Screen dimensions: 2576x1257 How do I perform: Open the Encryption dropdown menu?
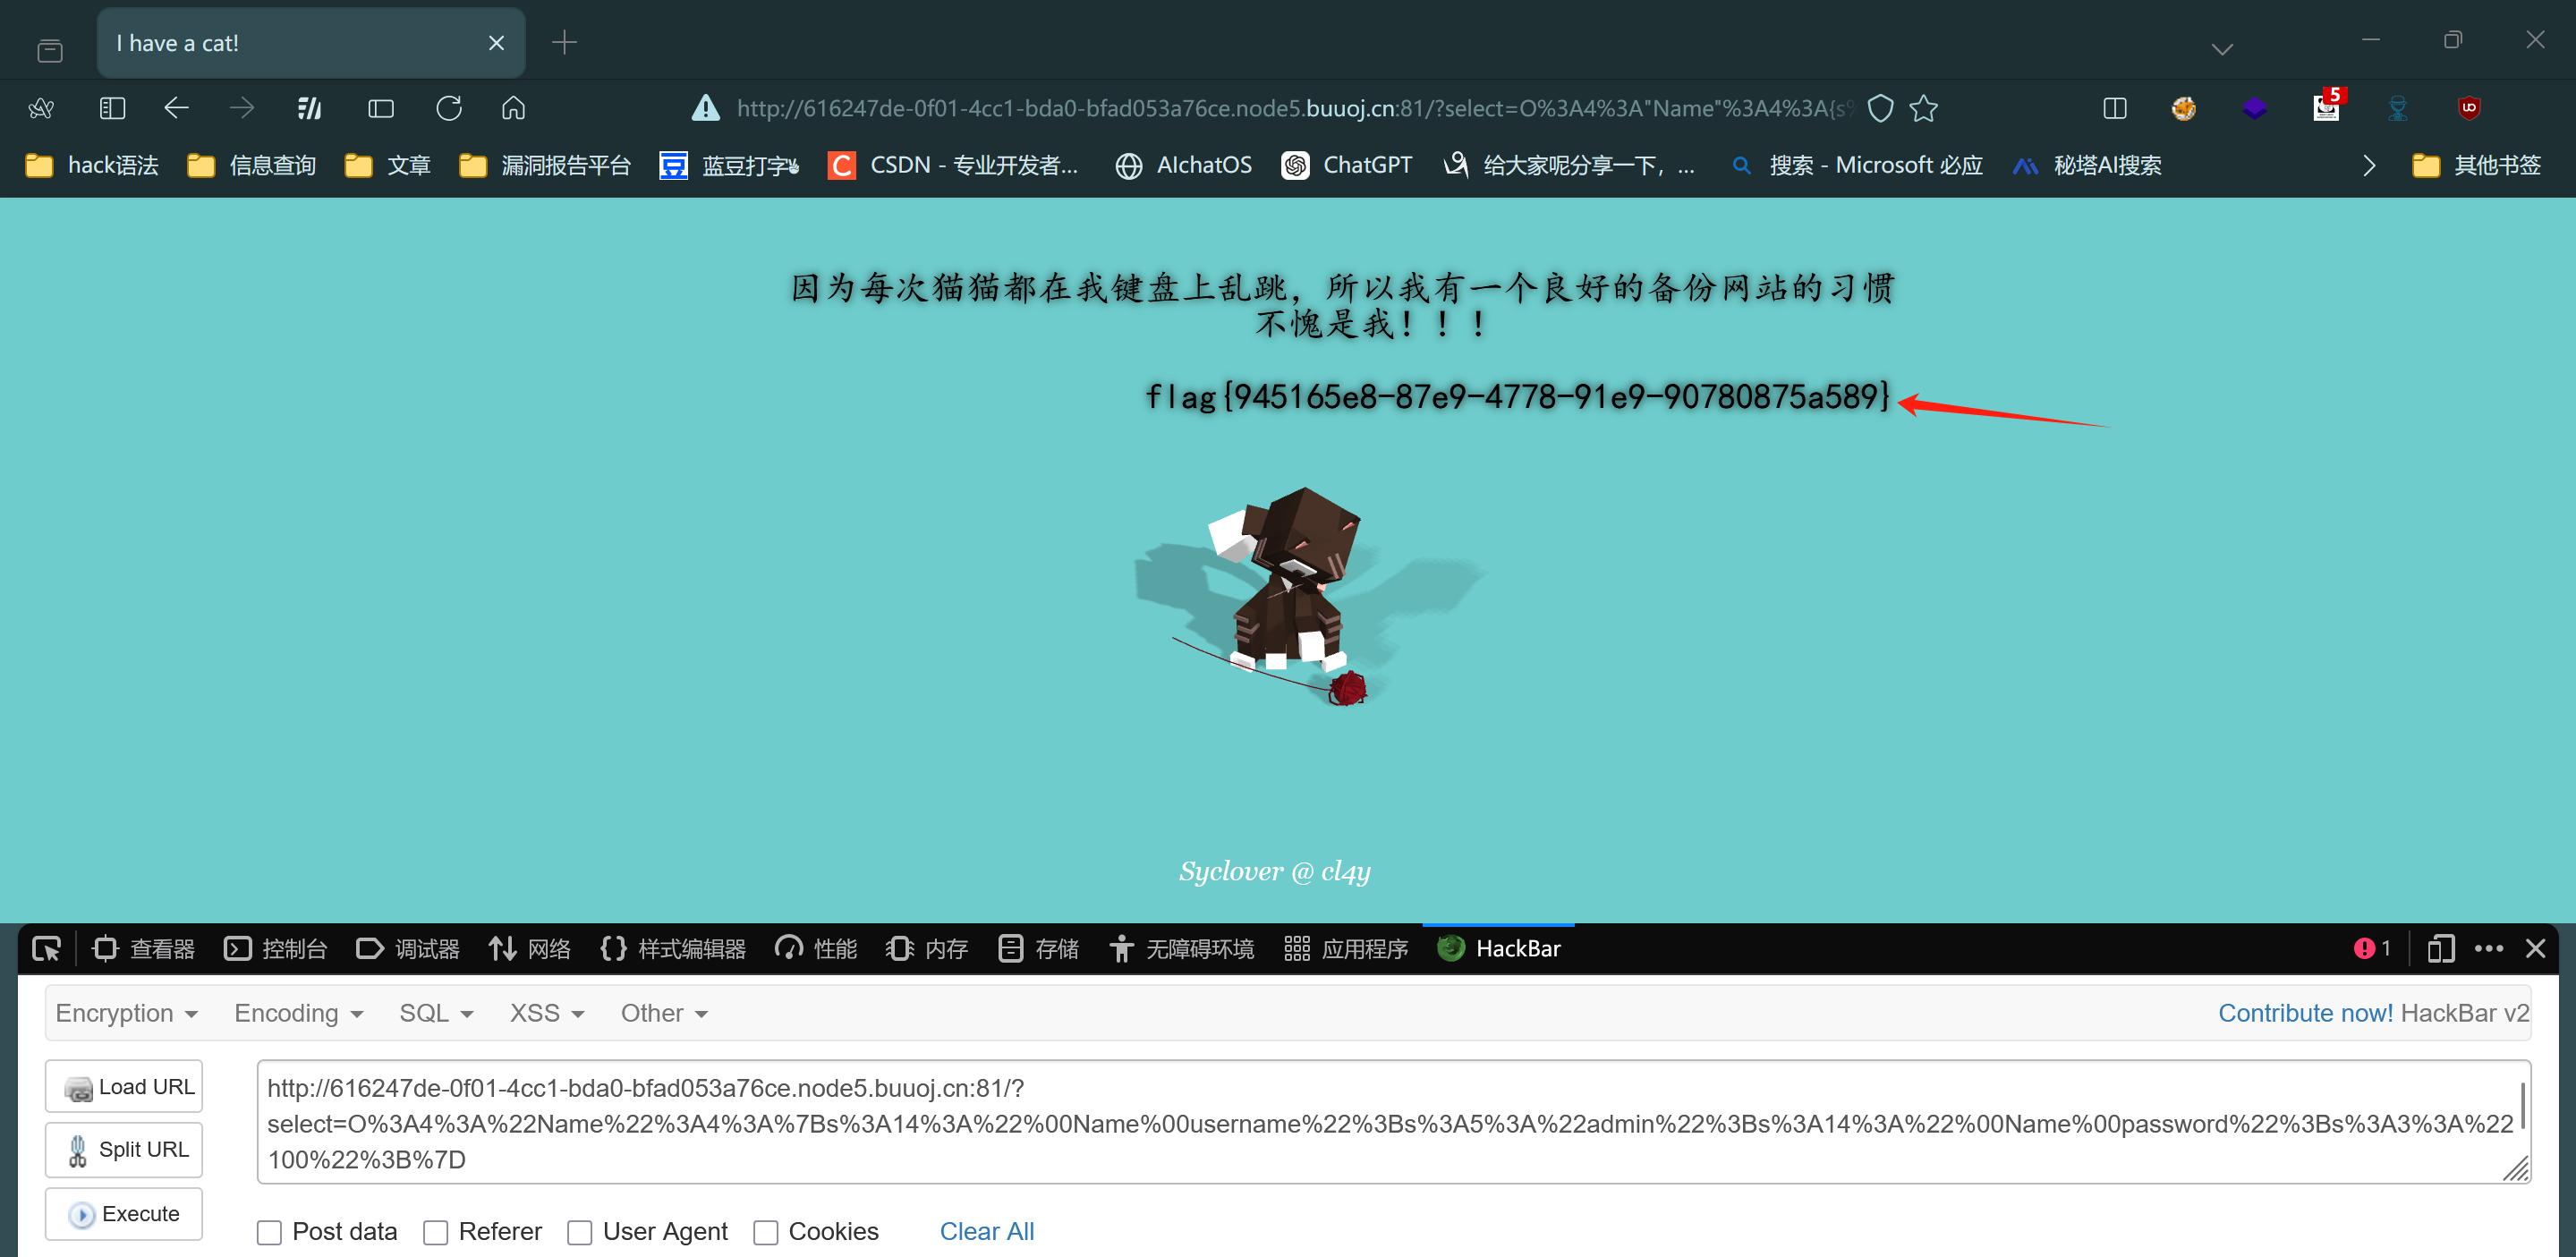(x=127, y=1013)
